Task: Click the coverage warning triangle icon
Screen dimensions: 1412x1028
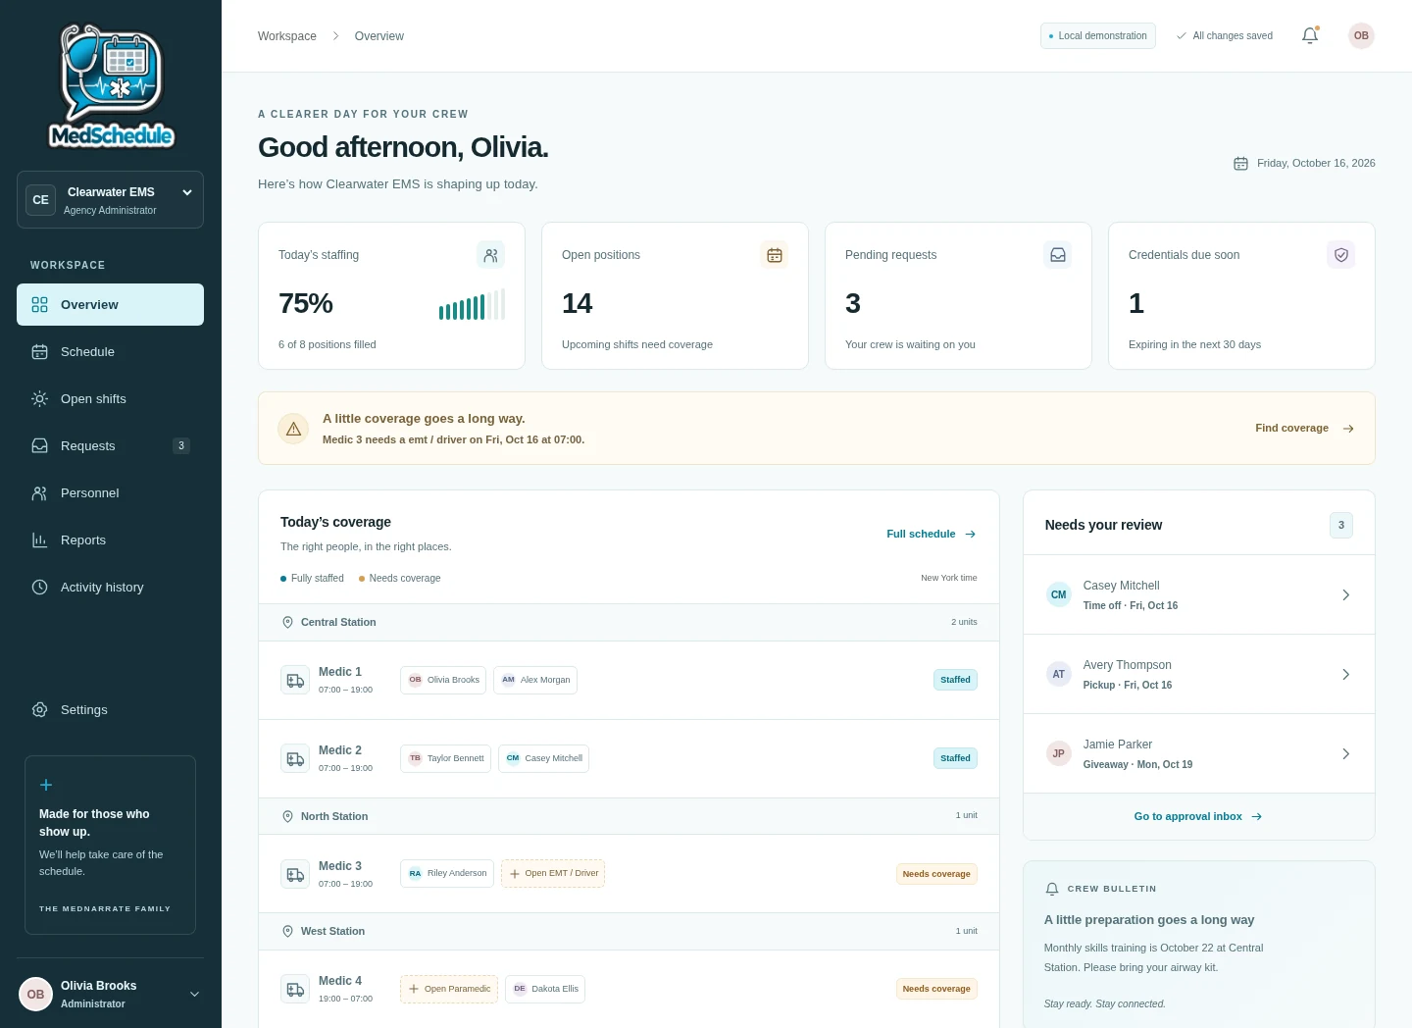Action: click(293, 429)
